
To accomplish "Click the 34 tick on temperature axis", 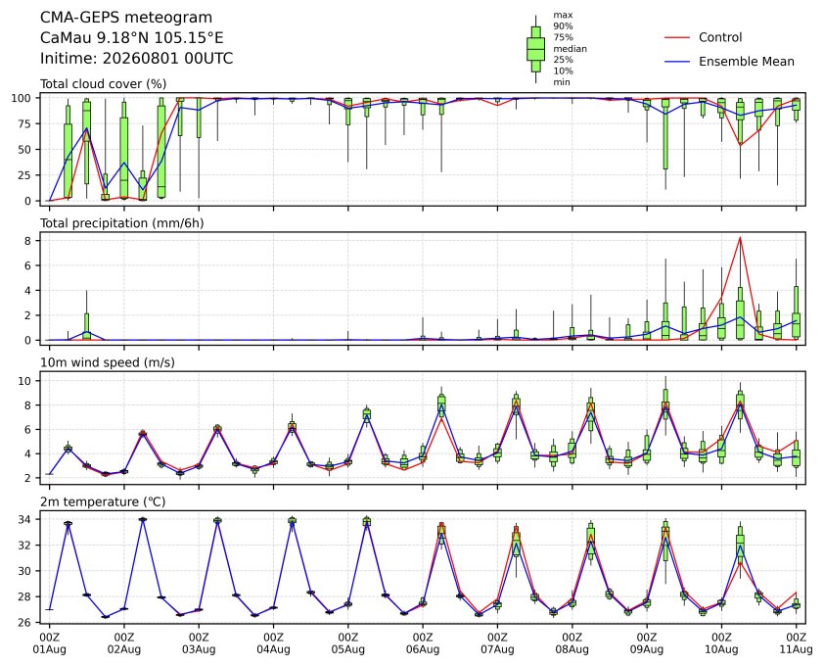I will pos(25,520).
